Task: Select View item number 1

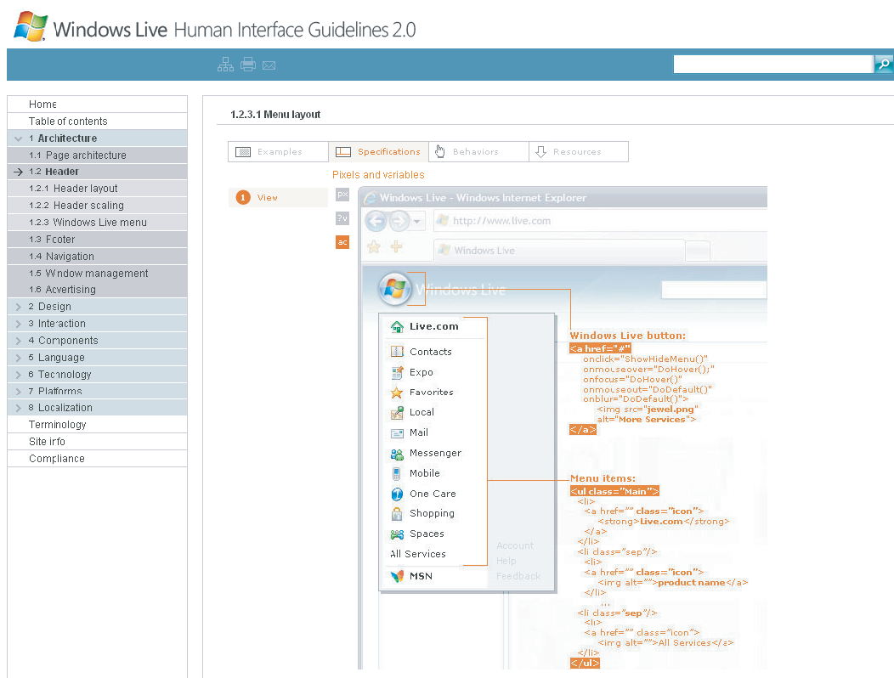Action: coord(278,197)
